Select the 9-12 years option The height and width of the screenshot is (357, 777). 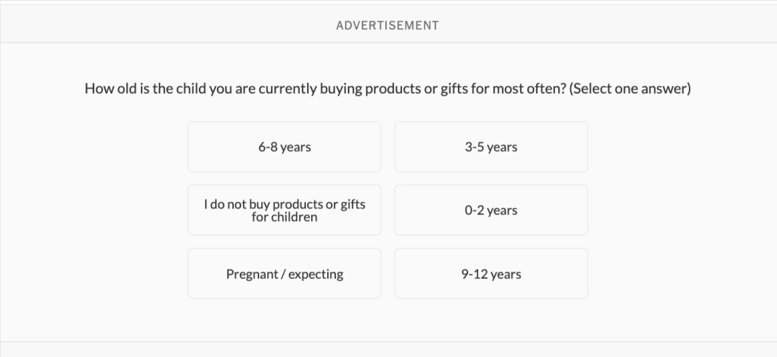[491, 274]
